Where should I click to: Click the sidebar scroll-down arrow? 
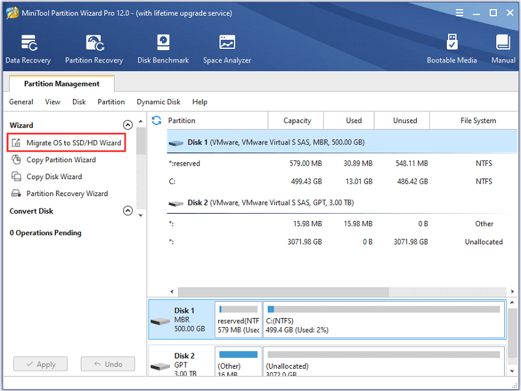tap(141, 216)
